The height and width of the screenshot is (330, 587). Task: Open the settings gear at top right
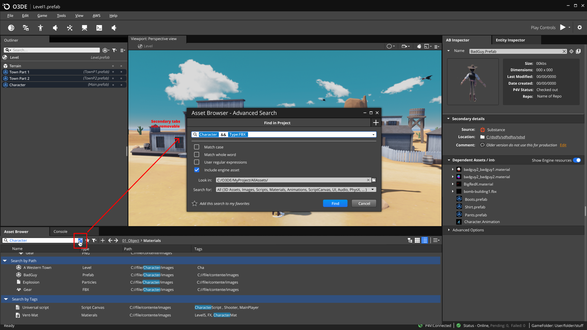click(580, 28)
